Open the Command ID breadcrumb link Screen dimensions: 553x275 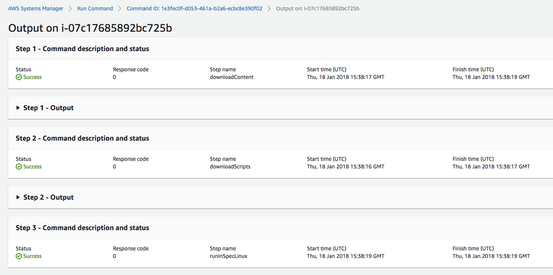coord(194,9)
